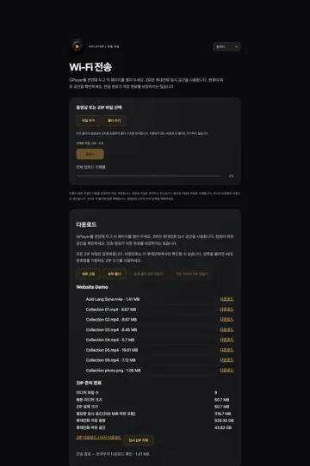Download Collection 03.mp4 via its link

pos(226,329)
